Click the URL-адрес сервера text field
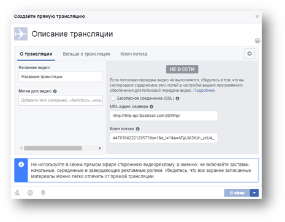Screen dimensions: 285x222 (164, 116)
